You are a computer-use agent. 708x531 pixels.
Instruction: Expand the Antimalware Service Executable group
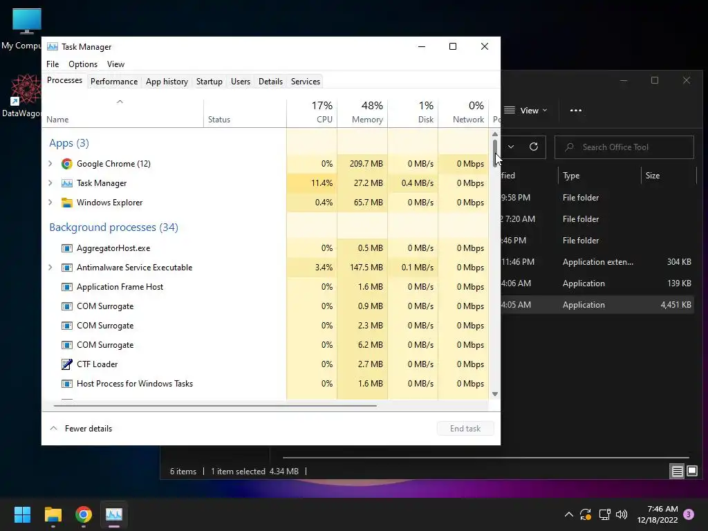tap(50, 268)
